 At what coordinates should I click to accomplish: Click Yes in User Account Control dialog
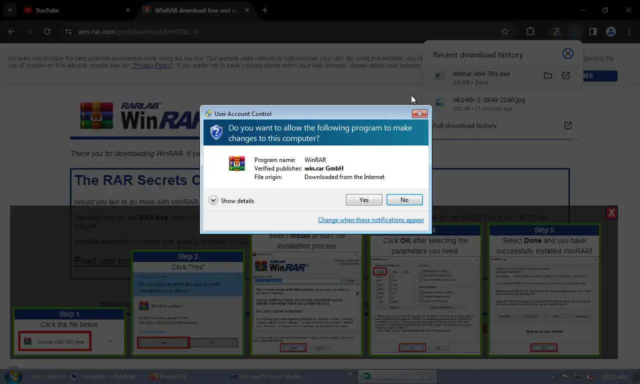coord(364,200)
